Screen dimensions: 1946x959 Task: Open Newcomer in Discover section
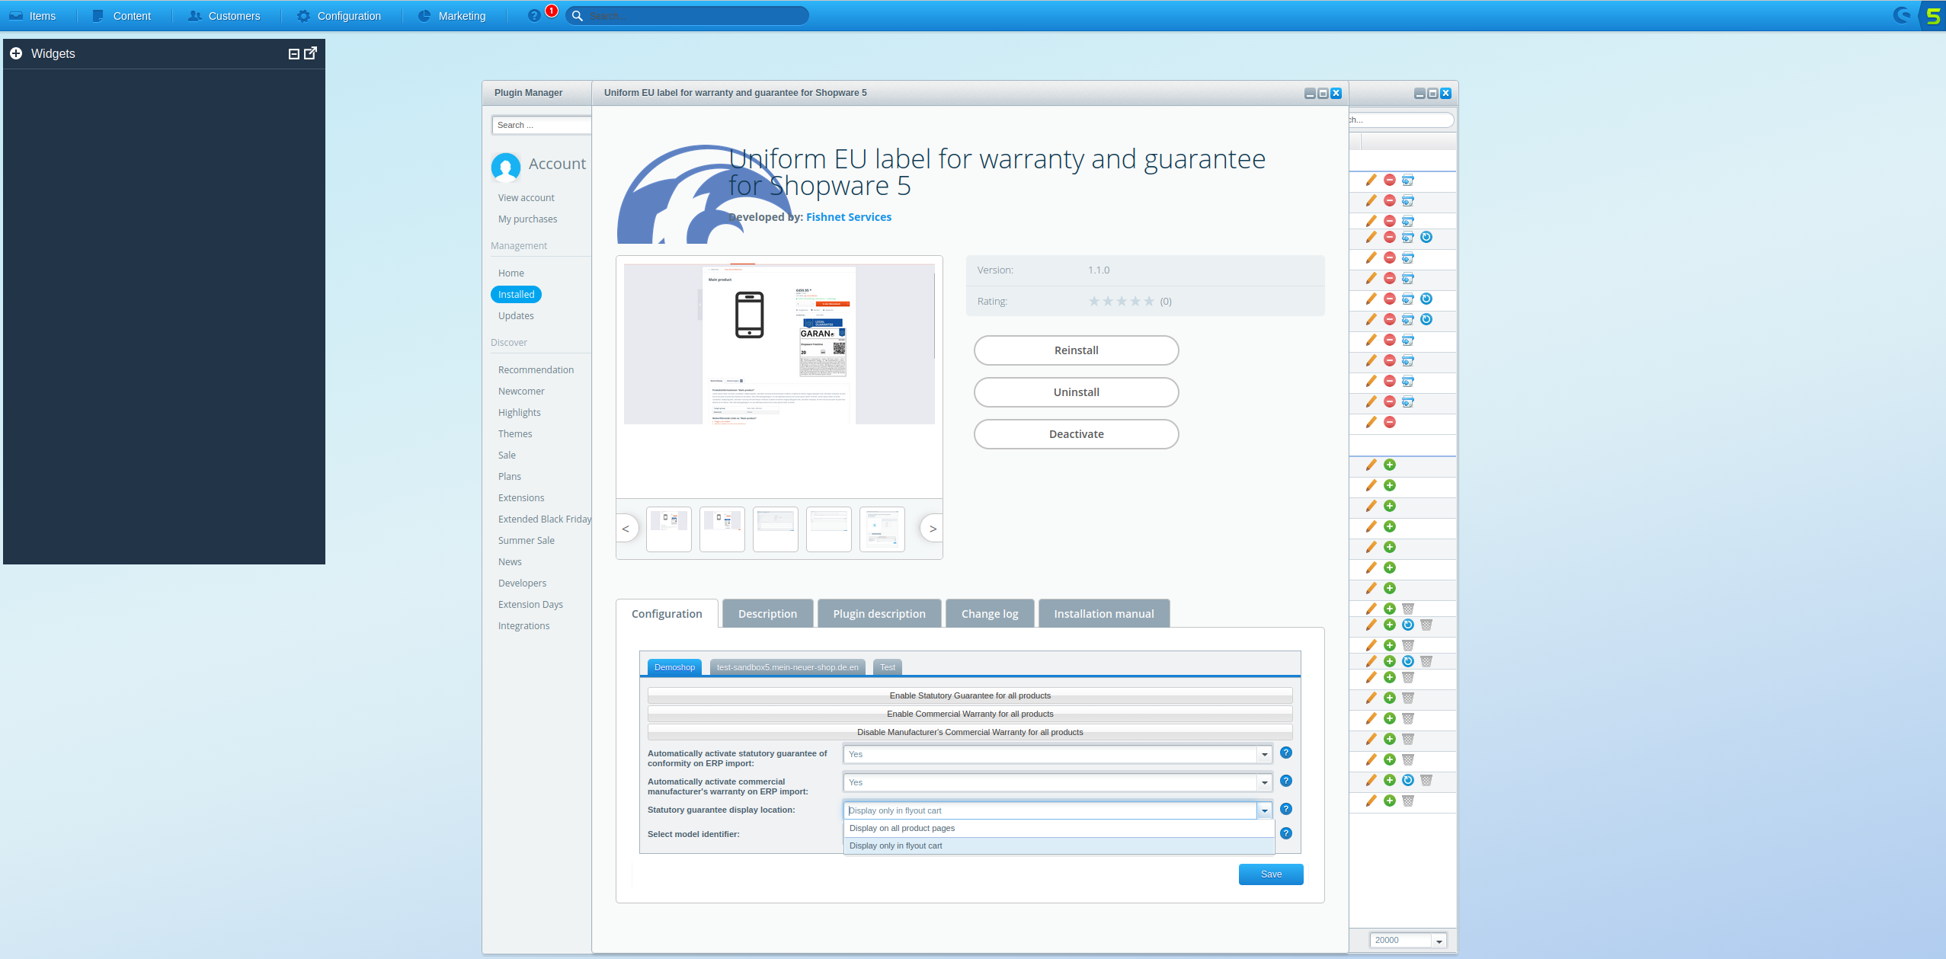(521, 392)
